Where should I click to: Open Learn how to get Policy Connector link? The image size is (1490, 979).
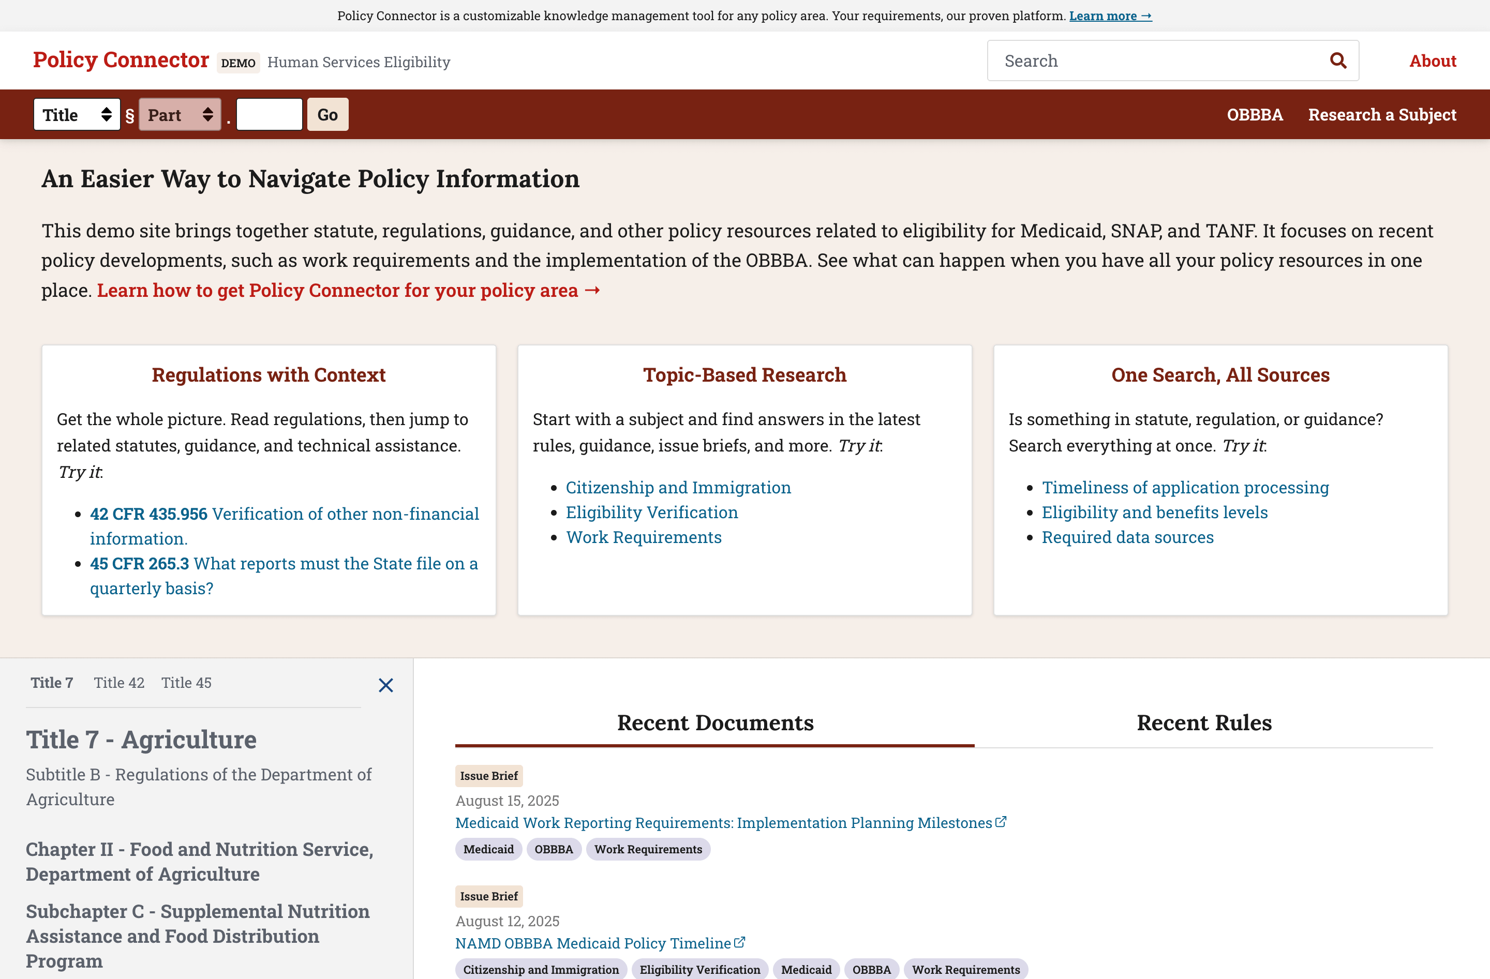point(349,291)
